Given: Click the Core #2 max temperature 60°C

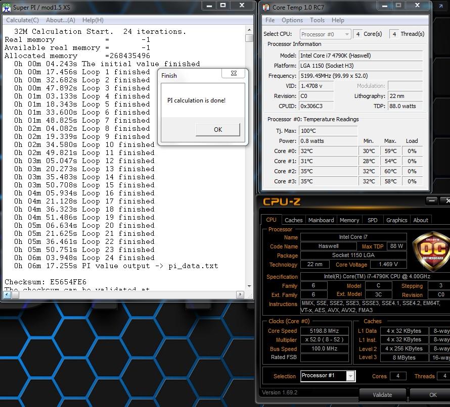Looking at the screenshot, I should tap(390, 171).
